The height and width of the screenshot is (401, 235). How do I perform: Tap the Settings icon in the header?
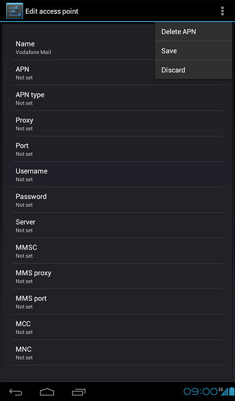(14, 11)
